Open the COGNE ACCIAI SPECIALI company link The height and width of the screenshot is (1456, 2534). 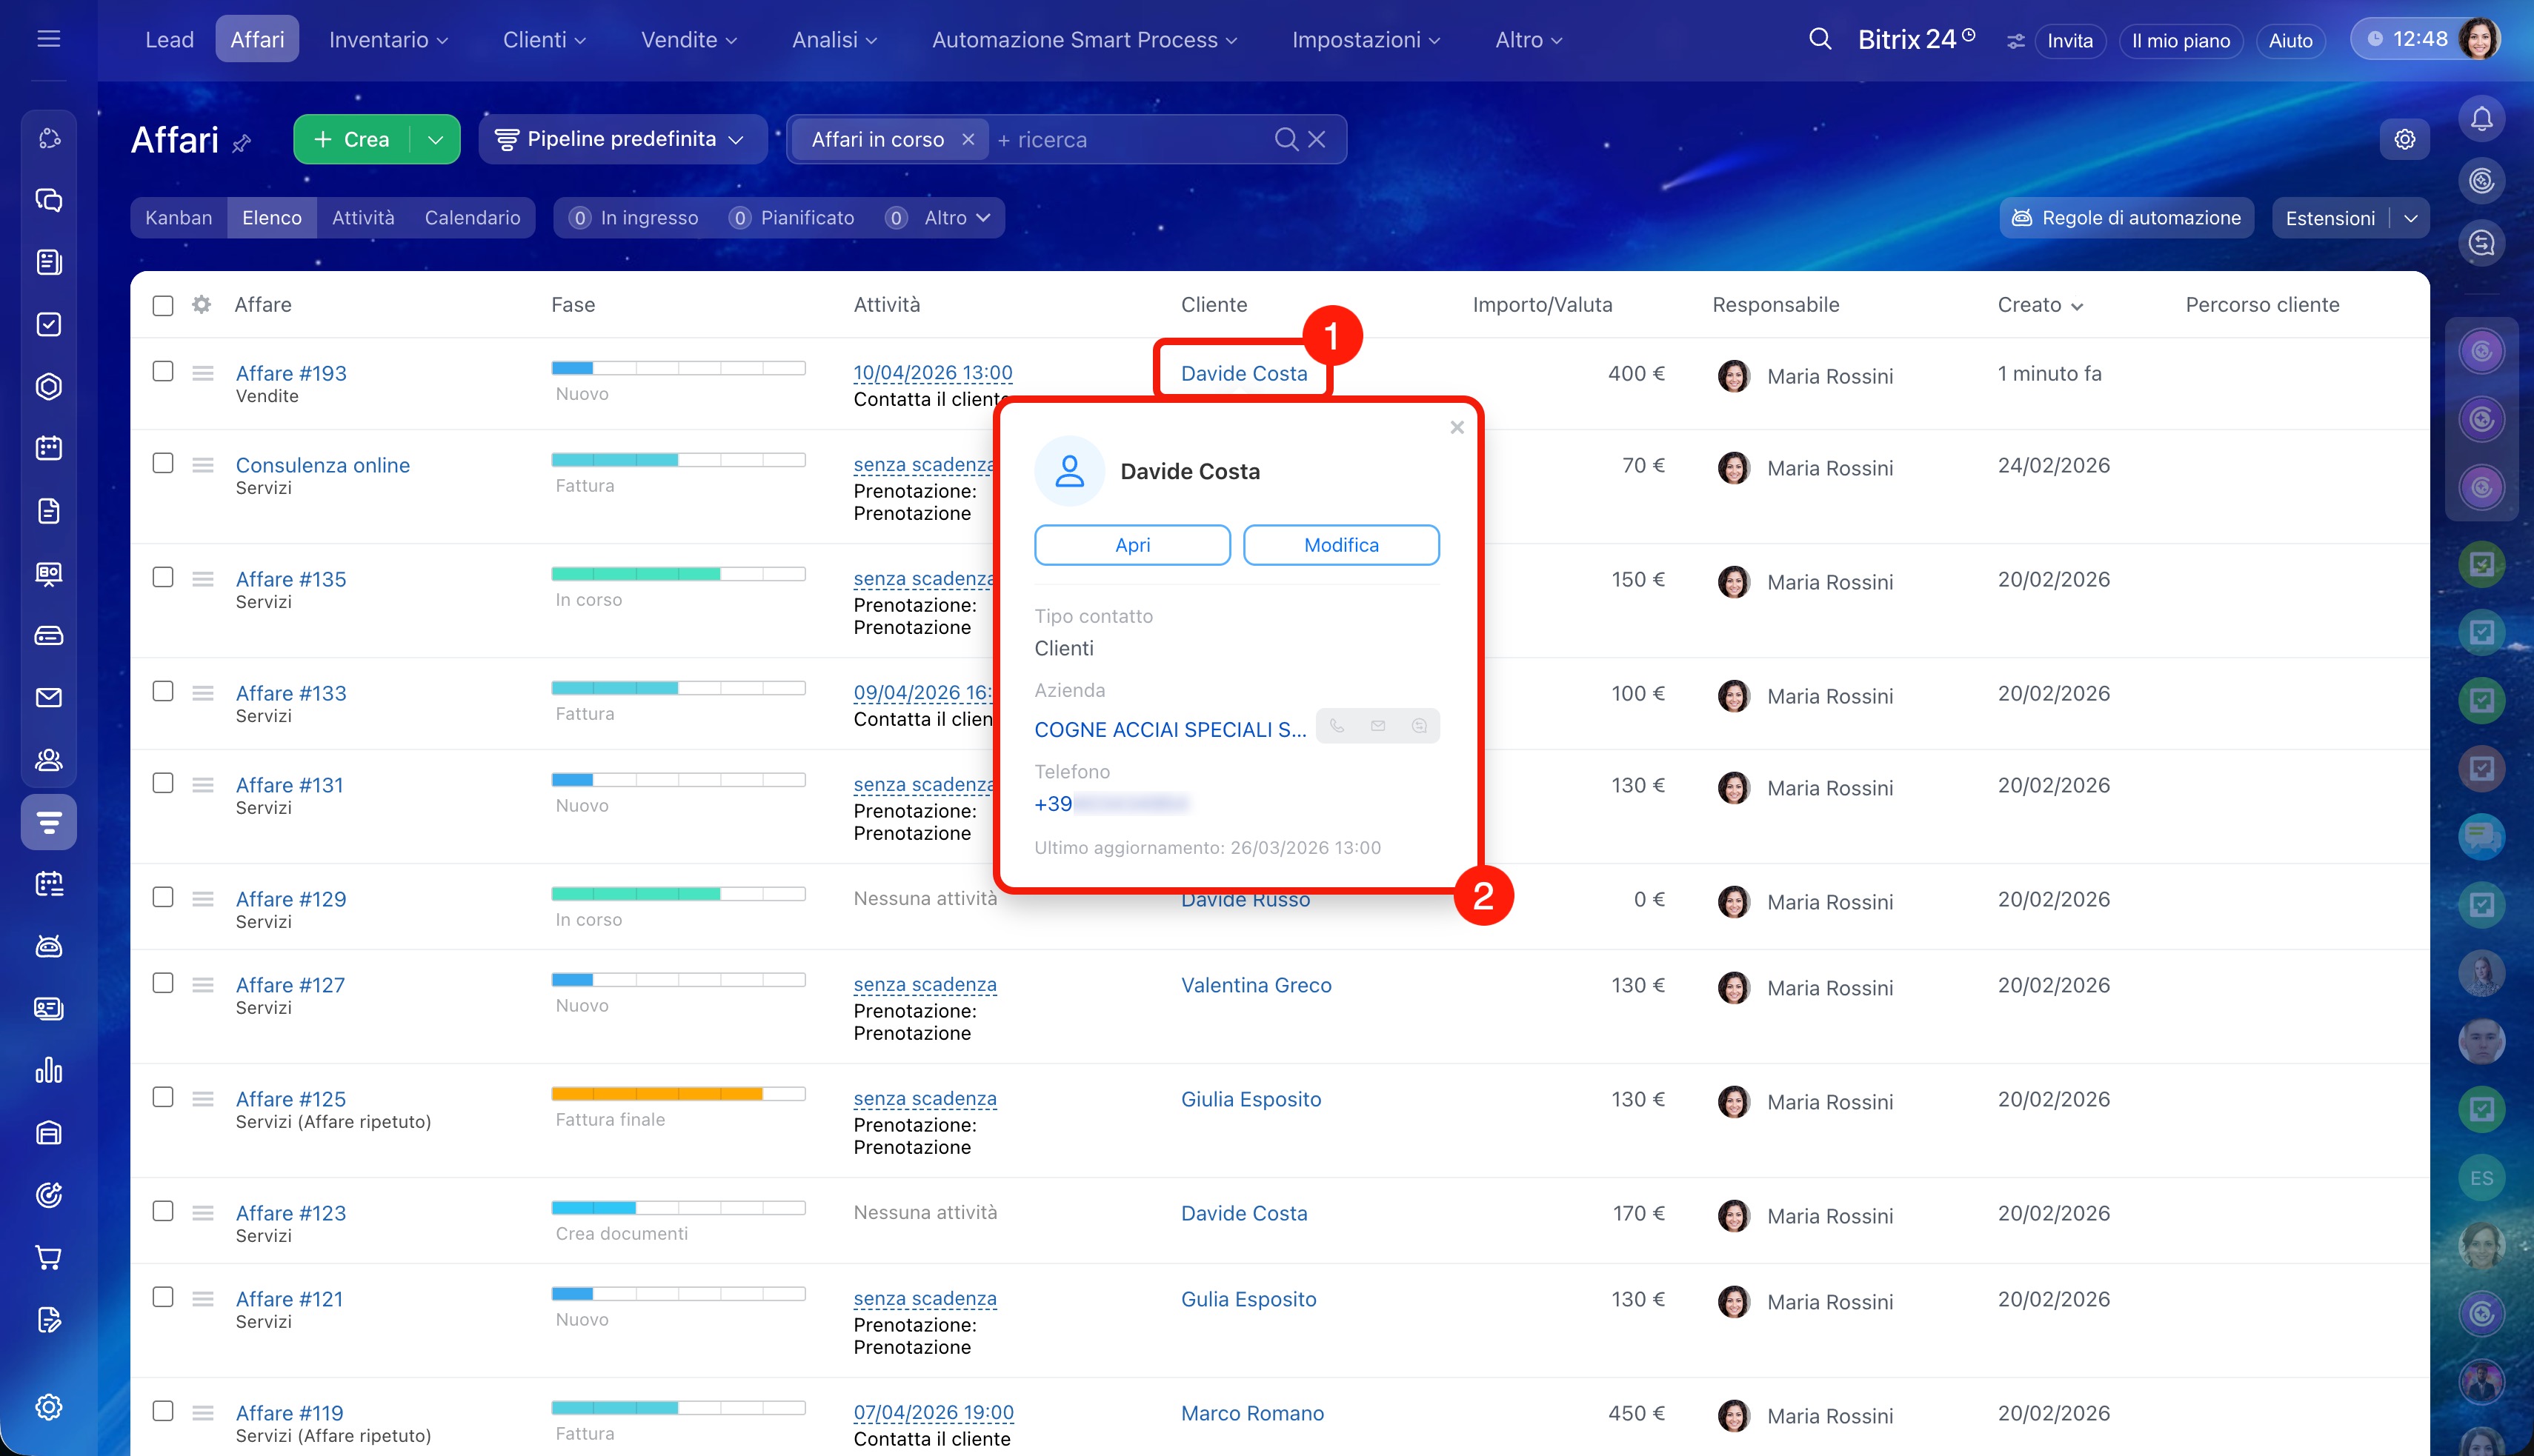[x=1169, y=730]
